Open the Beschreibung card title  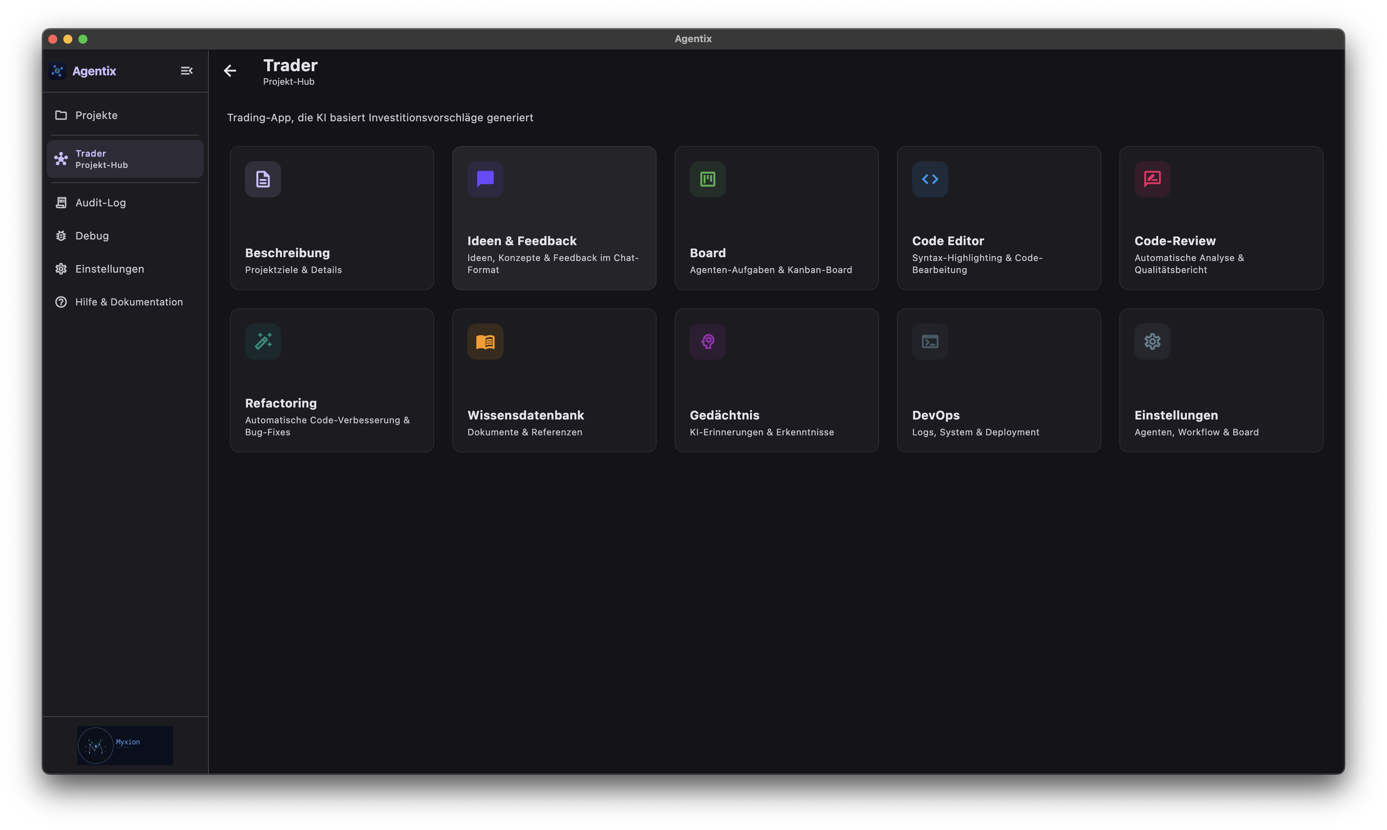[x=287, y=253]
